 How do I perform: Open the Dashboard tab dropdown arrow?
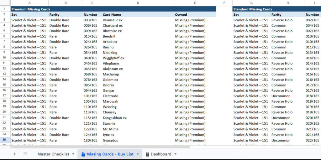point(176,154)
